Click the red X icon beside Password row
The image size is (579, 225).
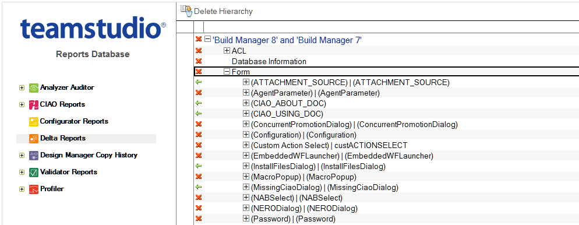199,219
